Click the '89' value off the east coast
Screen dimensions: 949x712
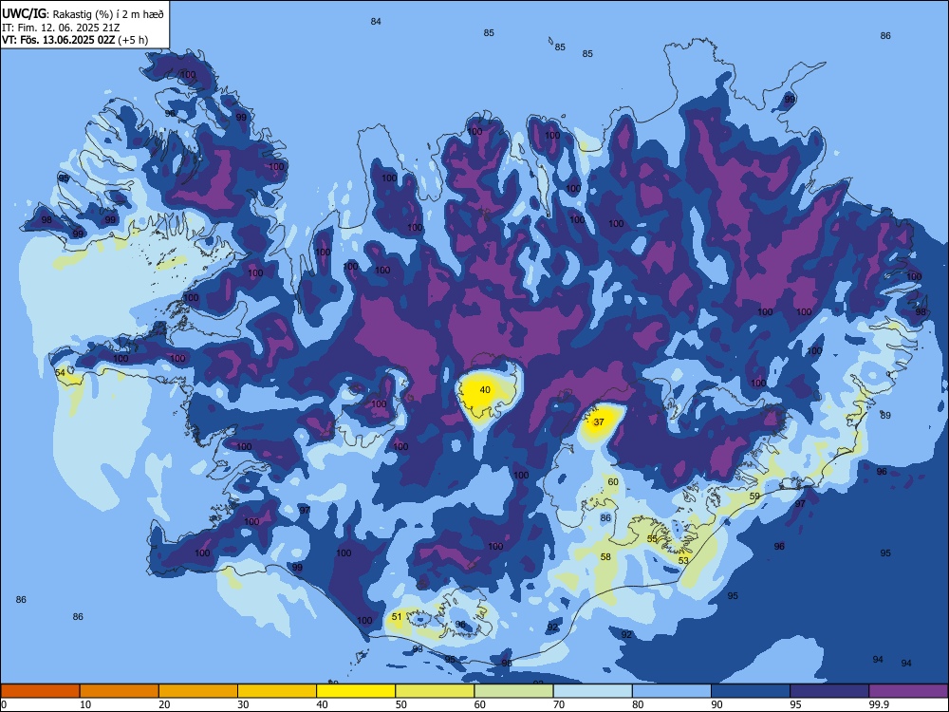coord(885,416)
